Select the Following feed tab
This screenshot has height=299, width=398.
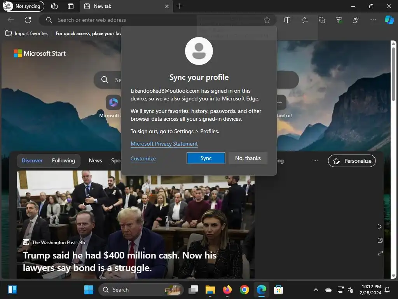pyautogui.click(x=63, y=161)
